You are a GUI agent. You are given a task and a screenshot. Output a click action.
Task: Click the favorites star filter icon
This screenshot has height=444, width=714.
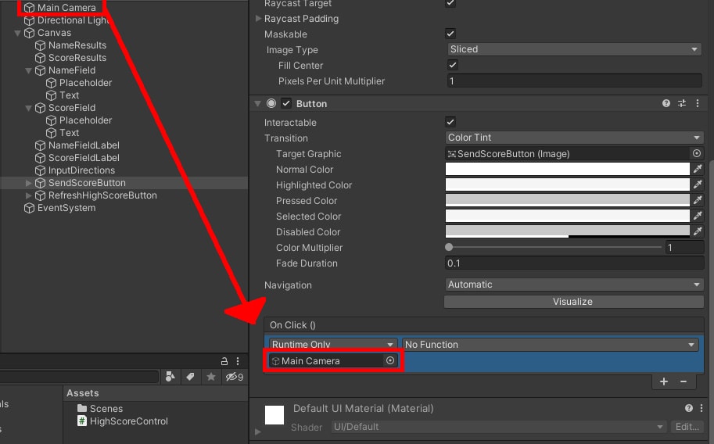point(210,377)
